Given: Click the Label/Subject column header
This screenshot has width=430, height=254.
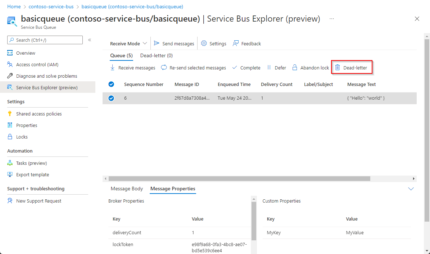Looking at the screenshot, I should (318, 85).
